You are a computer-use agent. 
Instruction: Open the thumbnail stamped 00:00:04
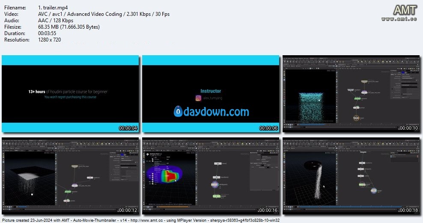(x=70, y=94)
